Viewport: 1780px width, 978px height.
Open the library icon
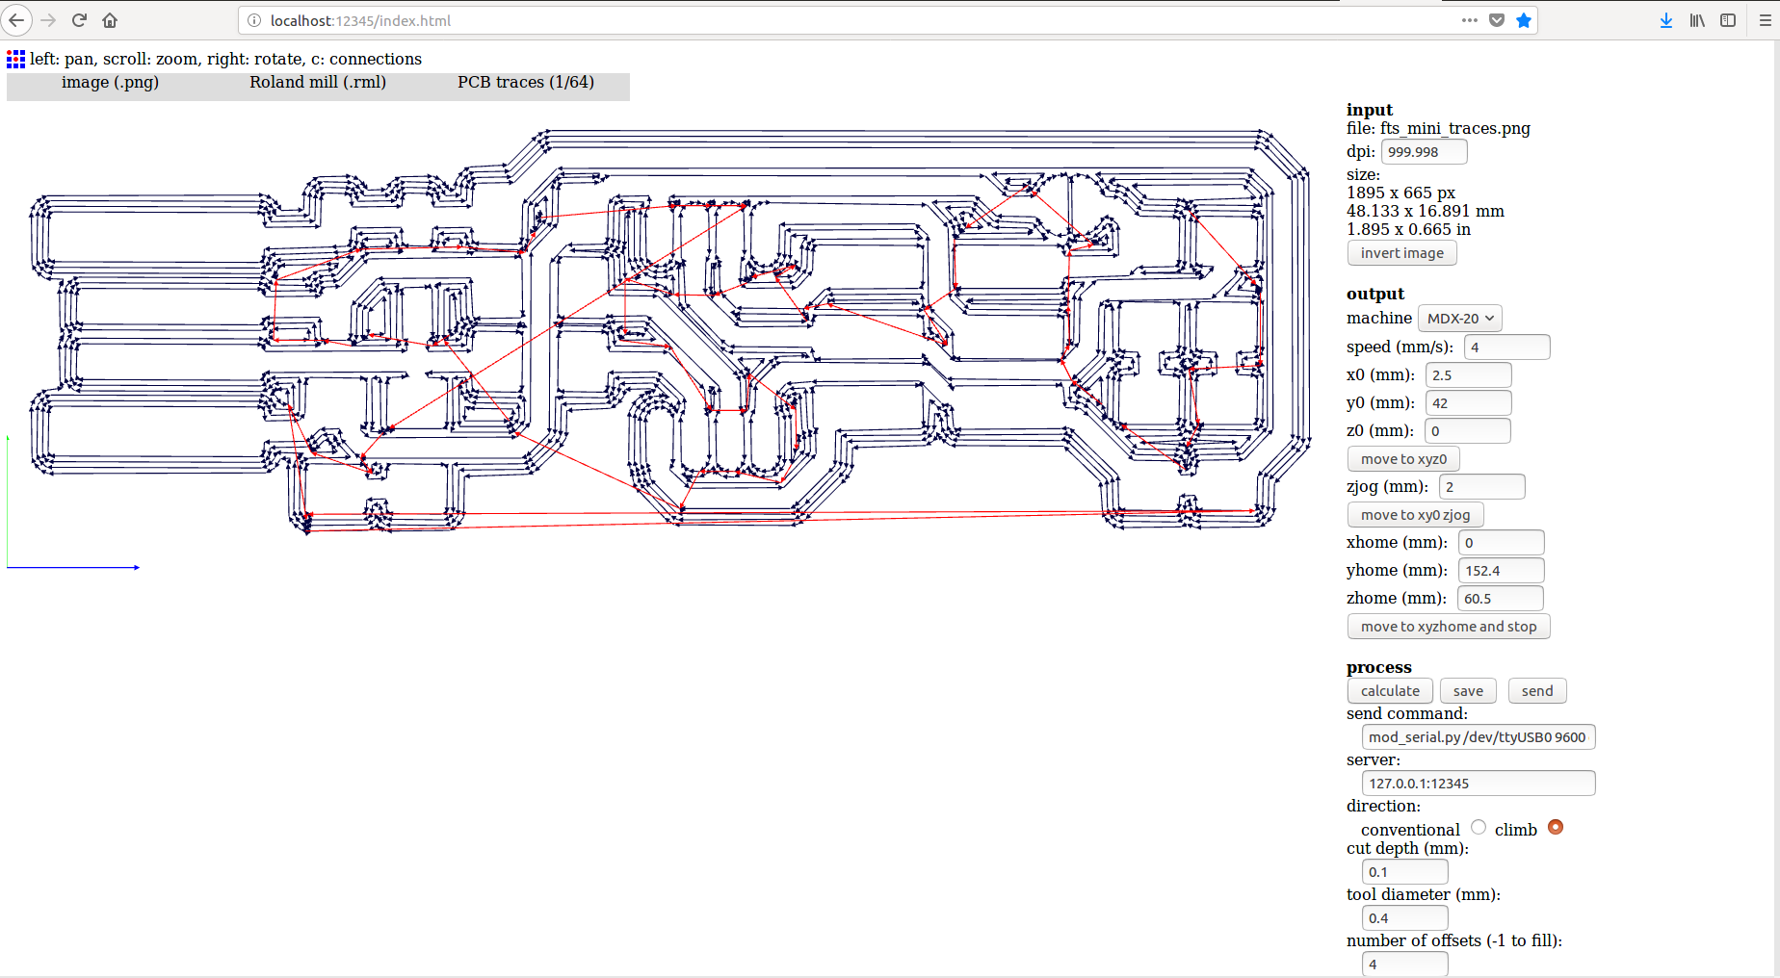click(x=1697, y=20)
